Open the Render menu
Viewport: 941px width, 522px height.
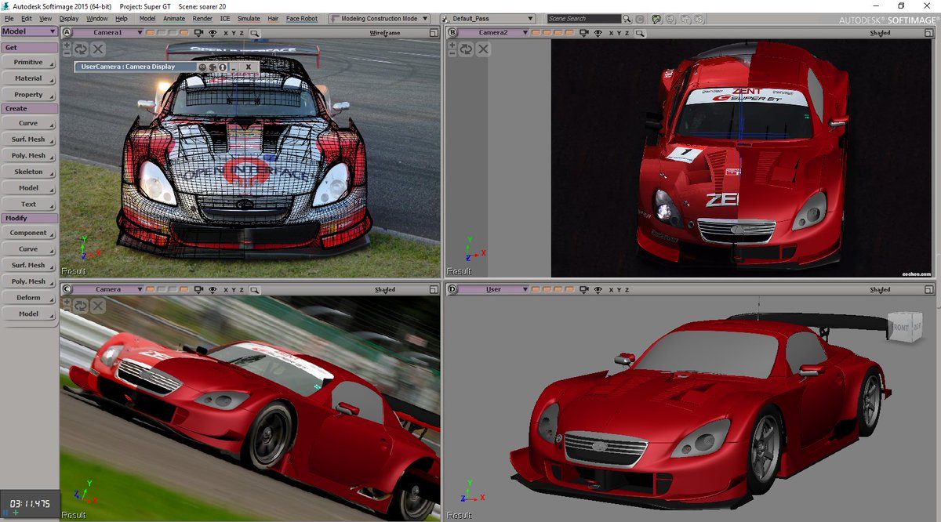pos(202,18)
